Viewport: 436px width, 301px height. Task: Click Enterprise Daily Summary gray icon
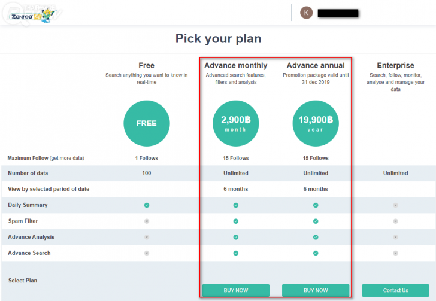tap(395, 205)
